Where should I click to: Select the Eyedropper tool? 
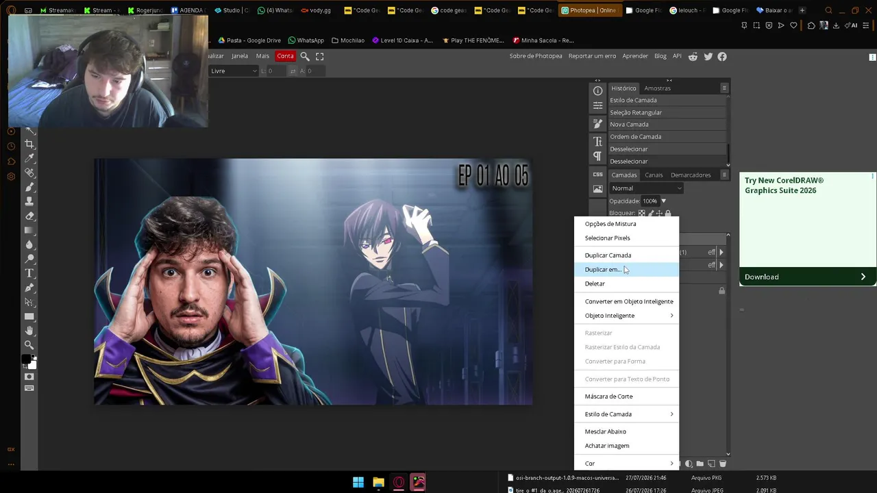29,158
